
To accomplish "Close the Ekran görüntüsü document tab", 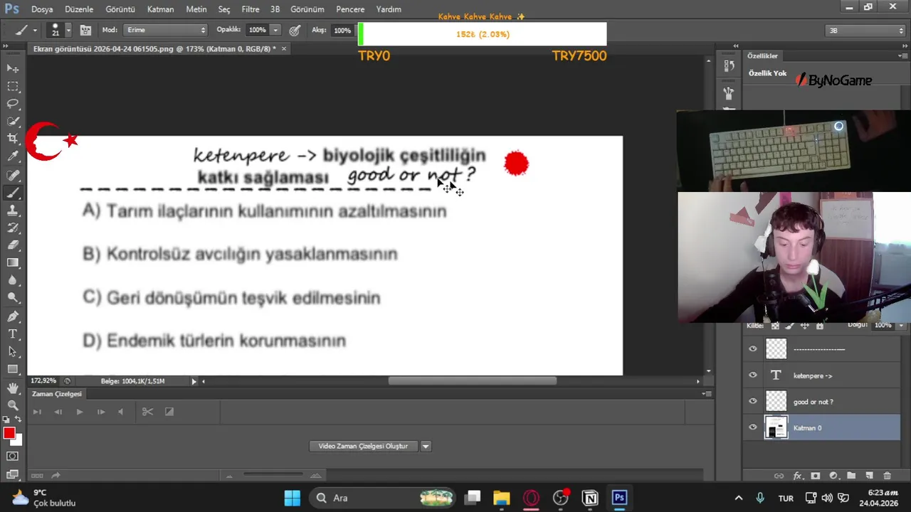I will coord(284,49).
